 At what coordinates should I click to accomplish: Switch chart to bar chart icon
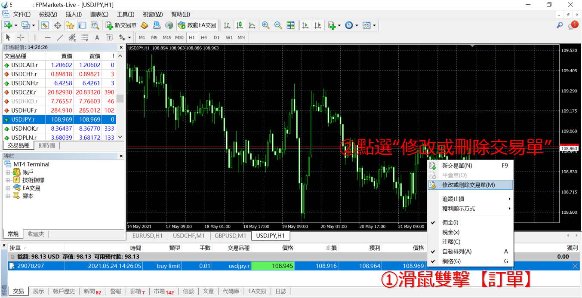tap(227, 25)
